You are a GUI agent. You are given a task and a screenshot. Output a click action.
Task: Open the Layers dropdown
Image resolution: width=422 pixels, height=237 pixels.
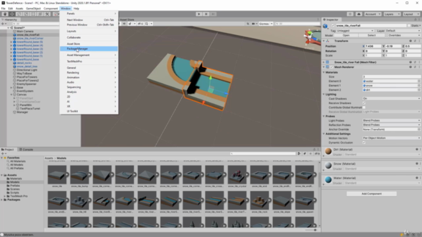[392, 14]
